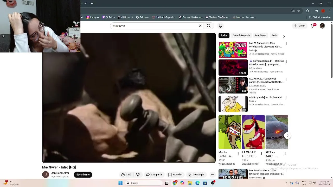Open YouTube notifications bell
Image resolution: width=333 pixels, height=187 pixels.
313,26
